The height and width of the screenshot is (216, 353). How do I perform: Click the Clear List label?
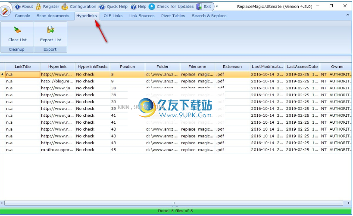click(x=17, y=40)
